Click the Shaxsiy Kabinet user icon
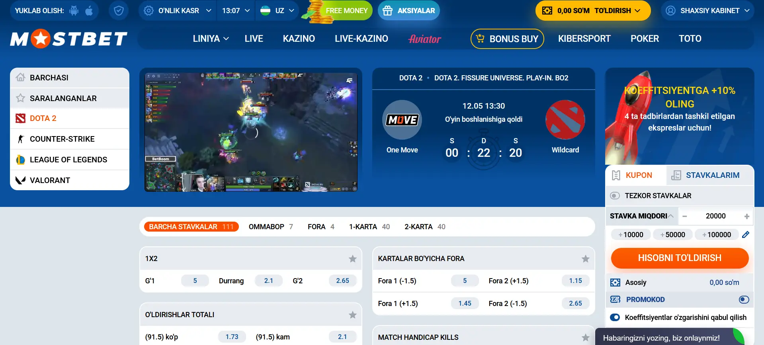This screenshot has height=345, width=764. point(670,11)
